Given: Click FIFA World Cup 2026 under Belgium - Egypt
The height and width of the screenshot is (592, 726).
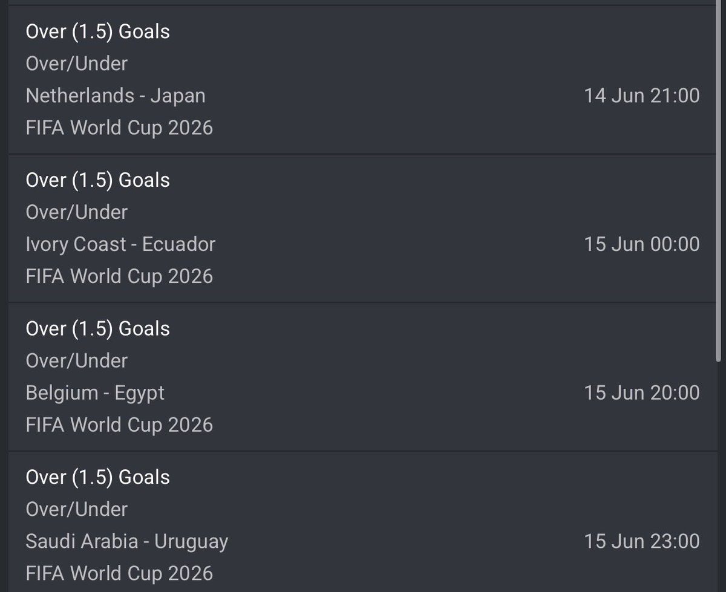Looking at the screenshot, I should point(119,425).
